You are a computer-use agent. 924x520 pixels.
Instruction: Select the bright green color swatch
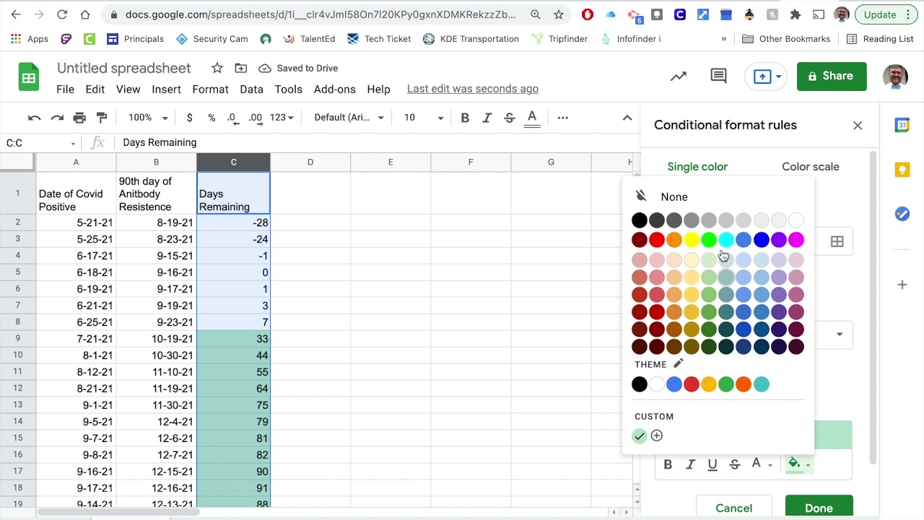[x=709, y=240]
